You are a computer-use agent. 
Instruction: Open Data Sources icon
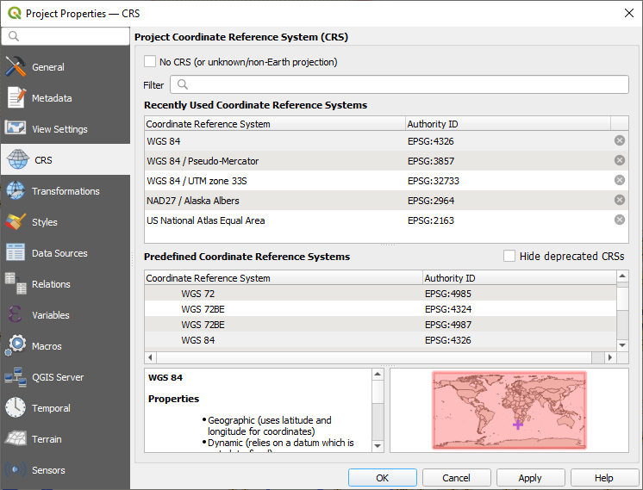pyautogui.click(x=16, y=253)
